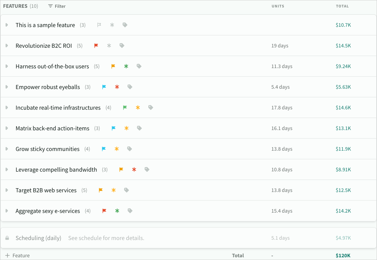The image size is (377, 260).
Task: Toggle the asterisk on Matrix back-end action-items
Action: tap(126, 128)
